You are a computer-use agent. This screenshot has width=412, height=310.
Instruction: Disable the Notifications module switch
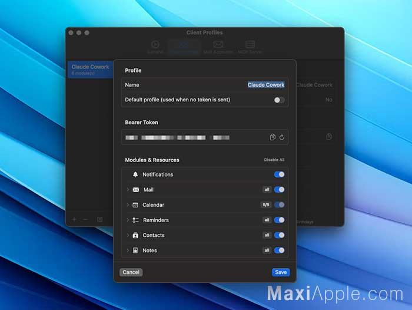(279, 174)
